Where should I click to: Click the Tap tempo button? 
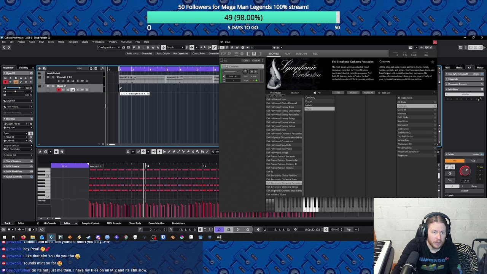tap(349, 229)
